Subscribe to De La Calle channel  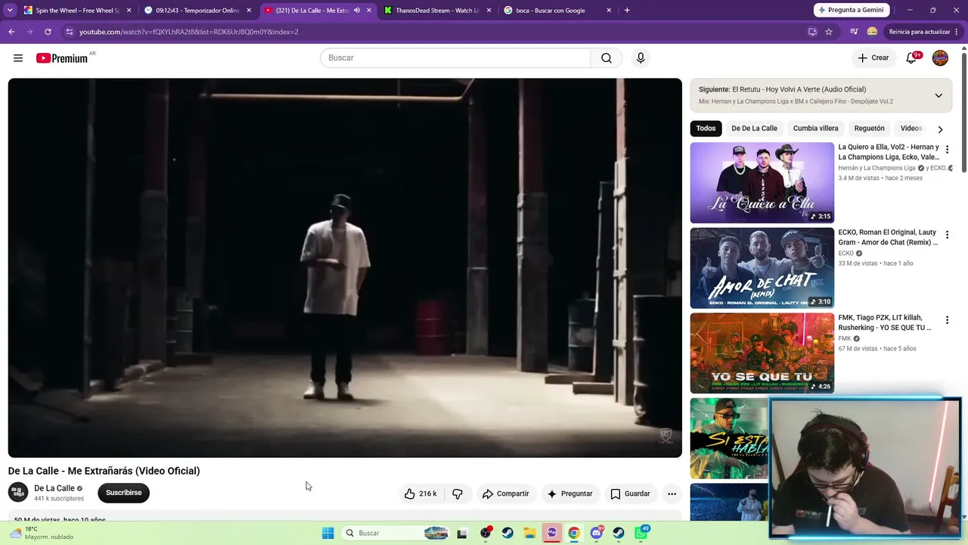click(x=124, y=493)
